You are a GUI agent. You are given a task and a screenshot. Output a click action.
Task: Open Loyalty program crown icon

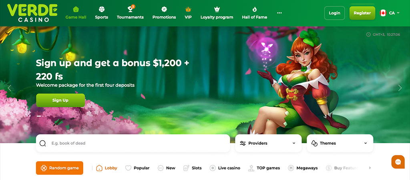(x=217, y=10)
